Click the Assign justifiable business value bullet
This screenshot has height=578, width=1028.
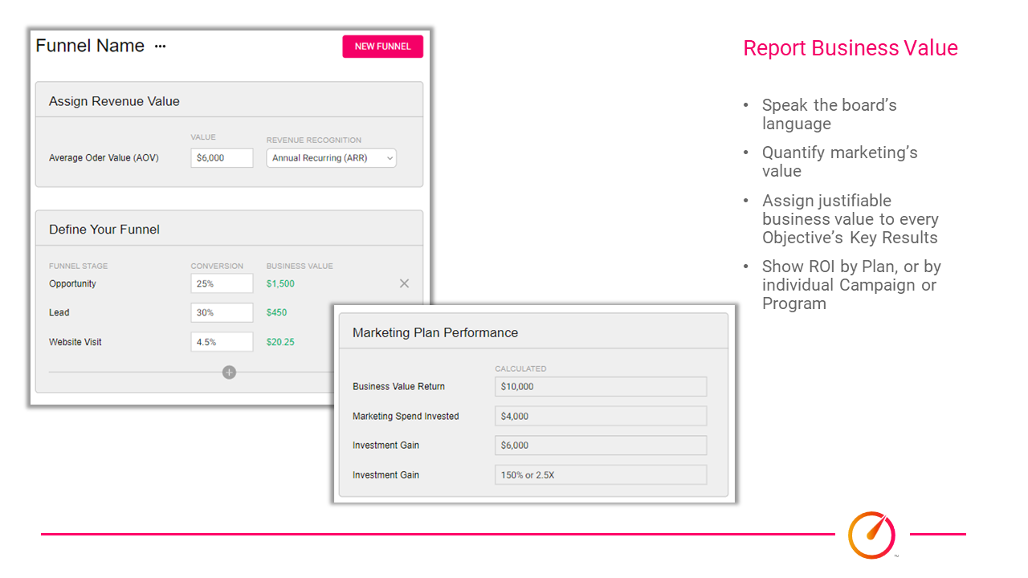point(851,219)
